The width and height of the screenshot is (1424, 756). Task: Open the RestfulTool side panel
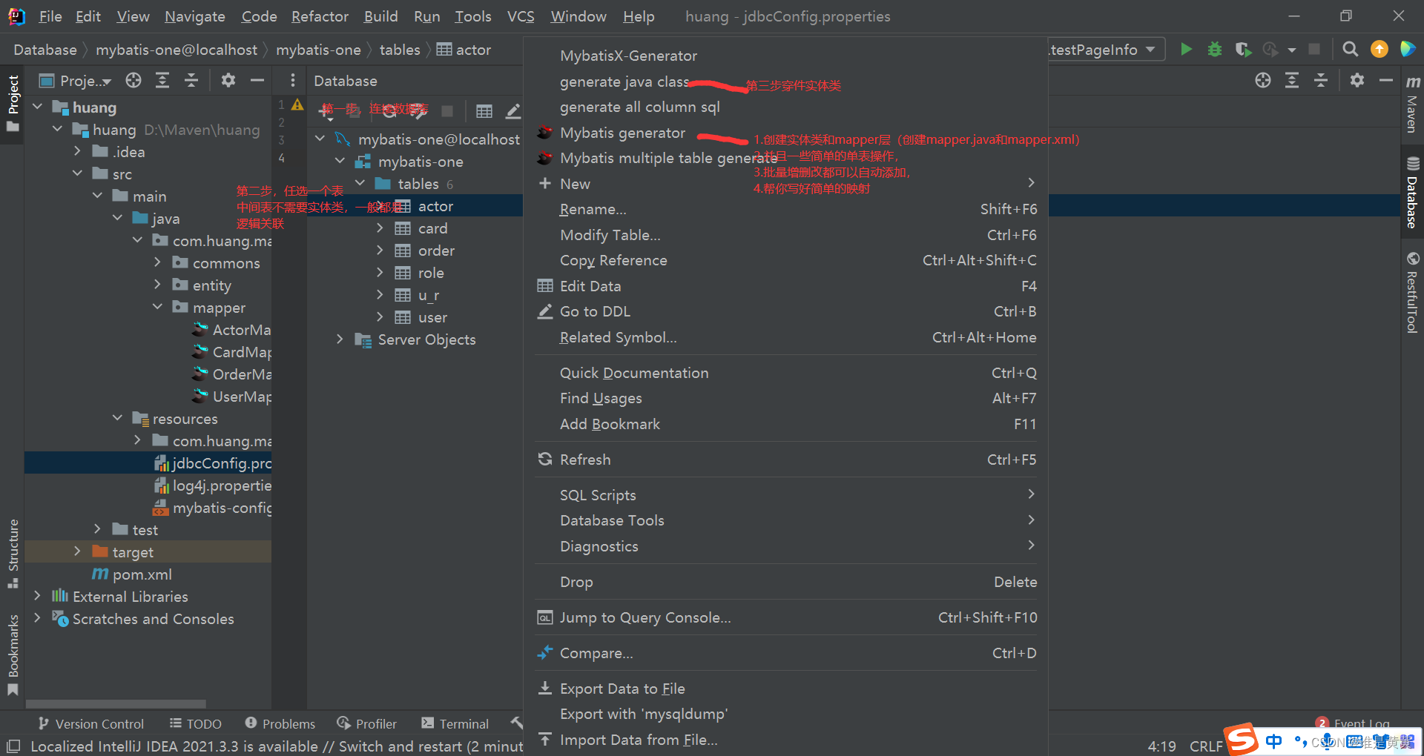tap(1412, 294)
